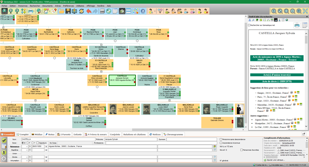309x167 pixels.
Task: Check Personne sans descendance
Action: point(221,139)
